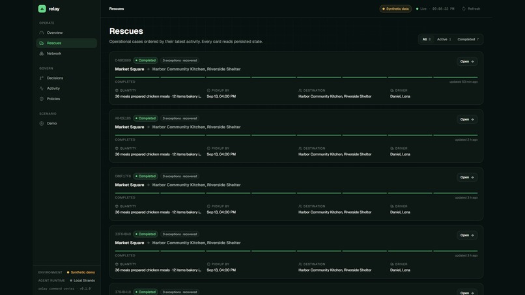The height and width of the screenshot is (295, 525).
Task: Filter rescues by Active tab
Action: (x=444, y=40)
